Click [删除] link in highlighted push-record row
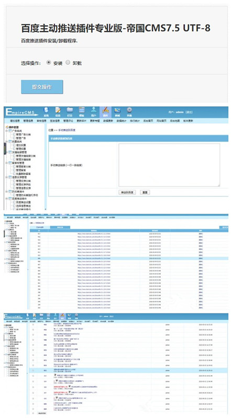 click(x=201, y=258)
